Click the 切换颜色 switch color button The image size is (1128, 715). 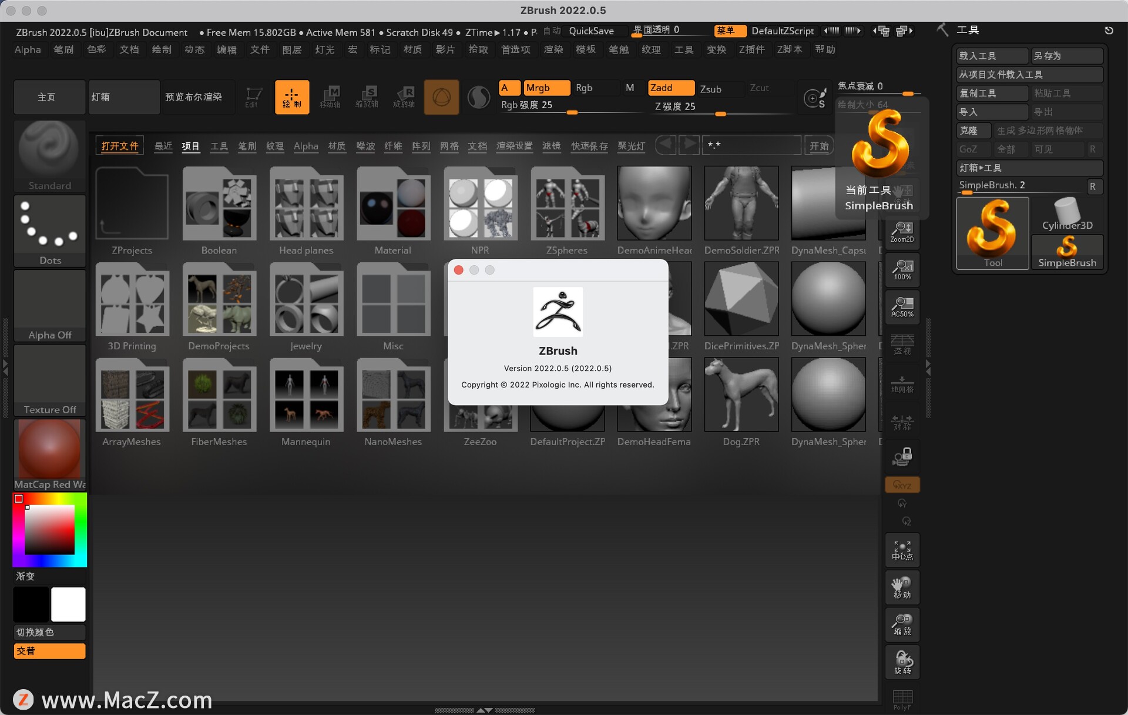click(49, 632)
